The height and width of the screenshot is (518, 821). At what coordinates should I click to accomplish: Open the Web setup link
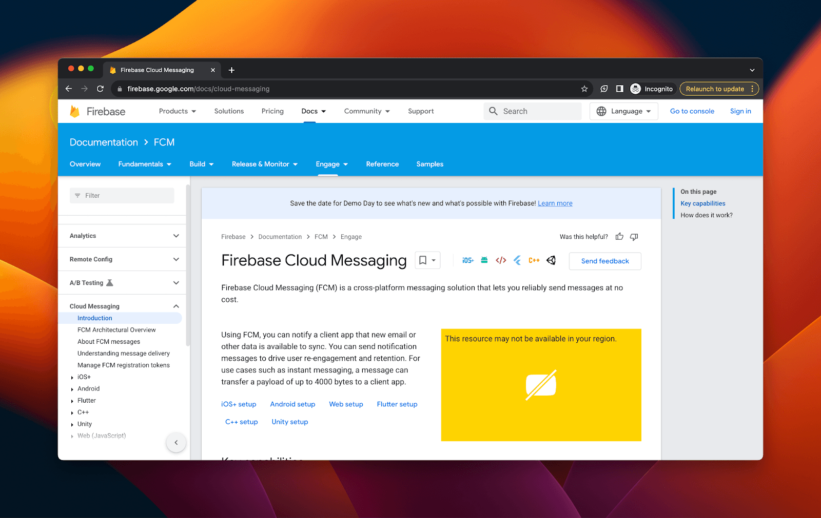[346, 404]
